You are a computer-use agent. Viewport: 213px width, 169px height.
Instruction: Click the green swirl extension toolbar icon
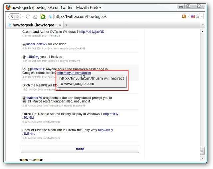(43, 17)
